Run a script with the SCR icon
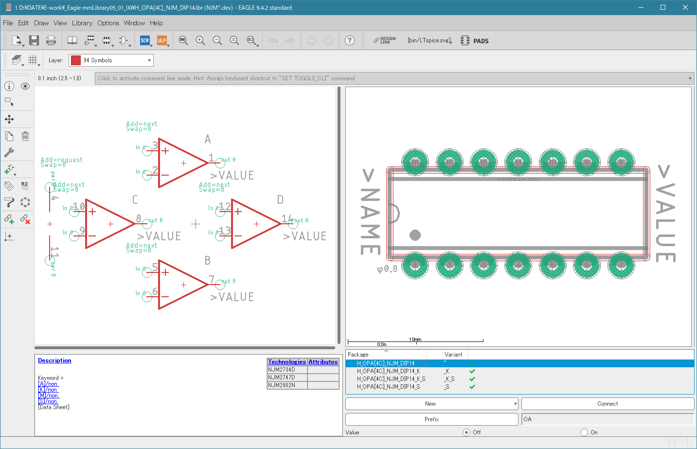This screenshot has width=697, height=449. (145, 41)
